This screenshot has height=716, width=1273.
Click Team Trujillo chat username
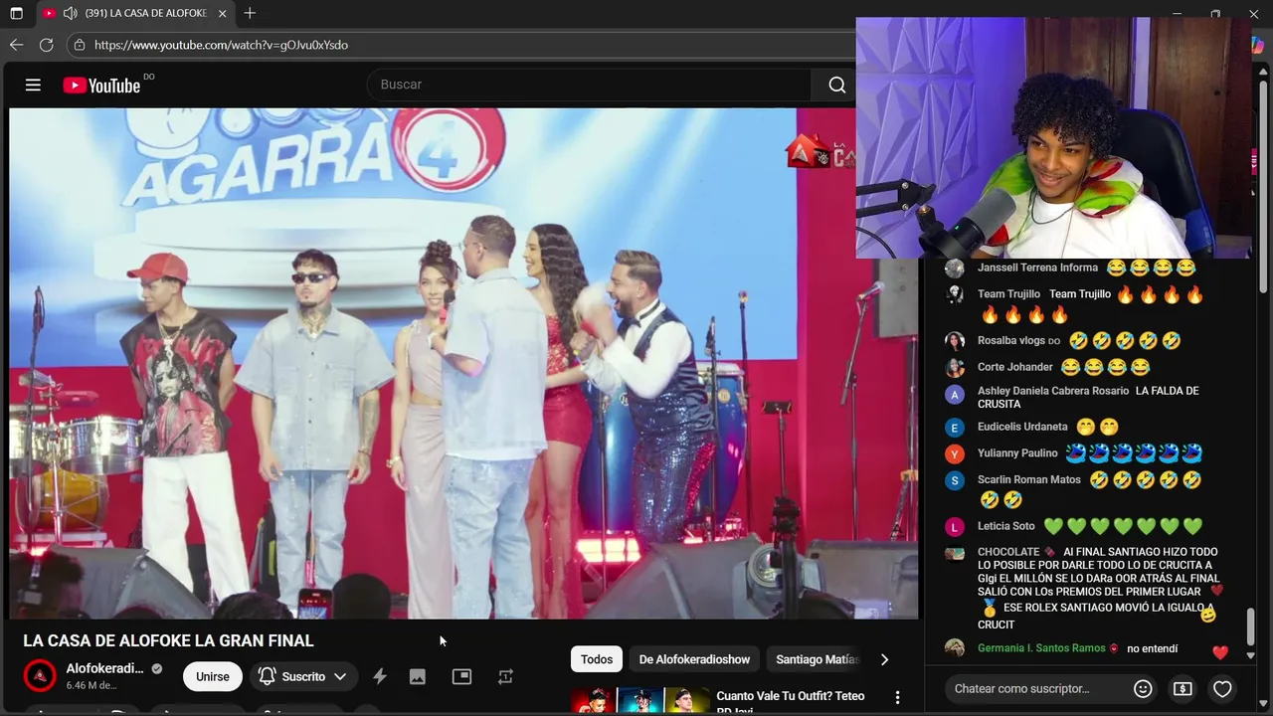click(x=1008, y=294)
